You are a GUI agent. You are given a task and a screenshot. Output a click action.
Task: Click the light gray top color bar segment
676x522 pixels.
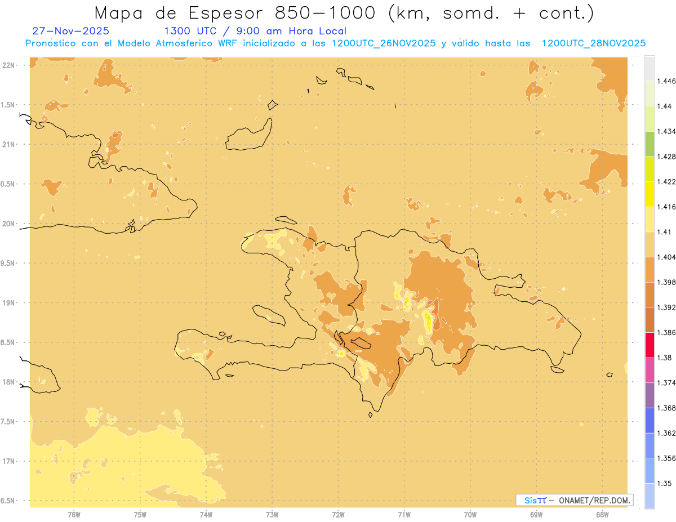click(x=650, y=68)
